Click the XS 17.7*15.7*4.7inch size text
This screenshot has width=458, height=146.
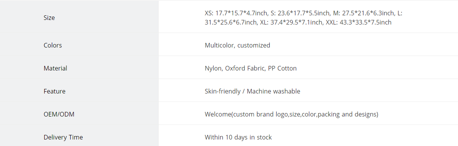click(x=236, y=13)
